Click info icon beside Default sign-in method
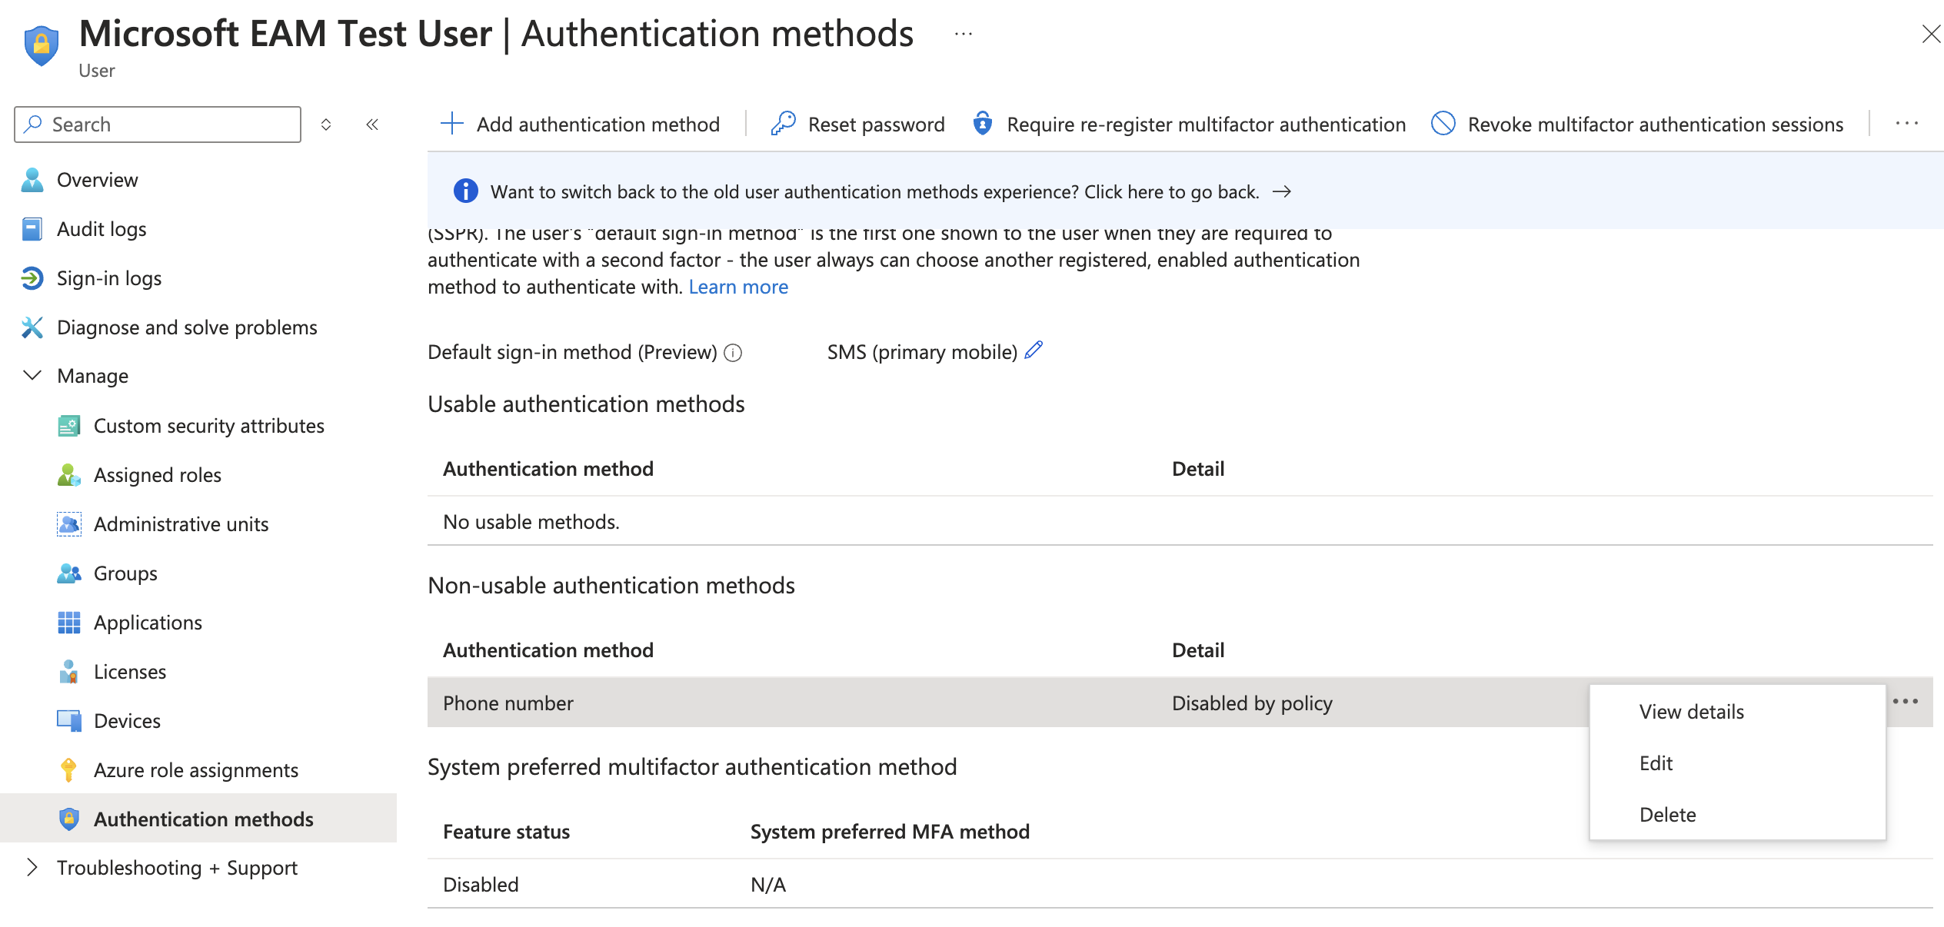The image size is (1944, 927). pyautogui.click(x=734, y=353)
